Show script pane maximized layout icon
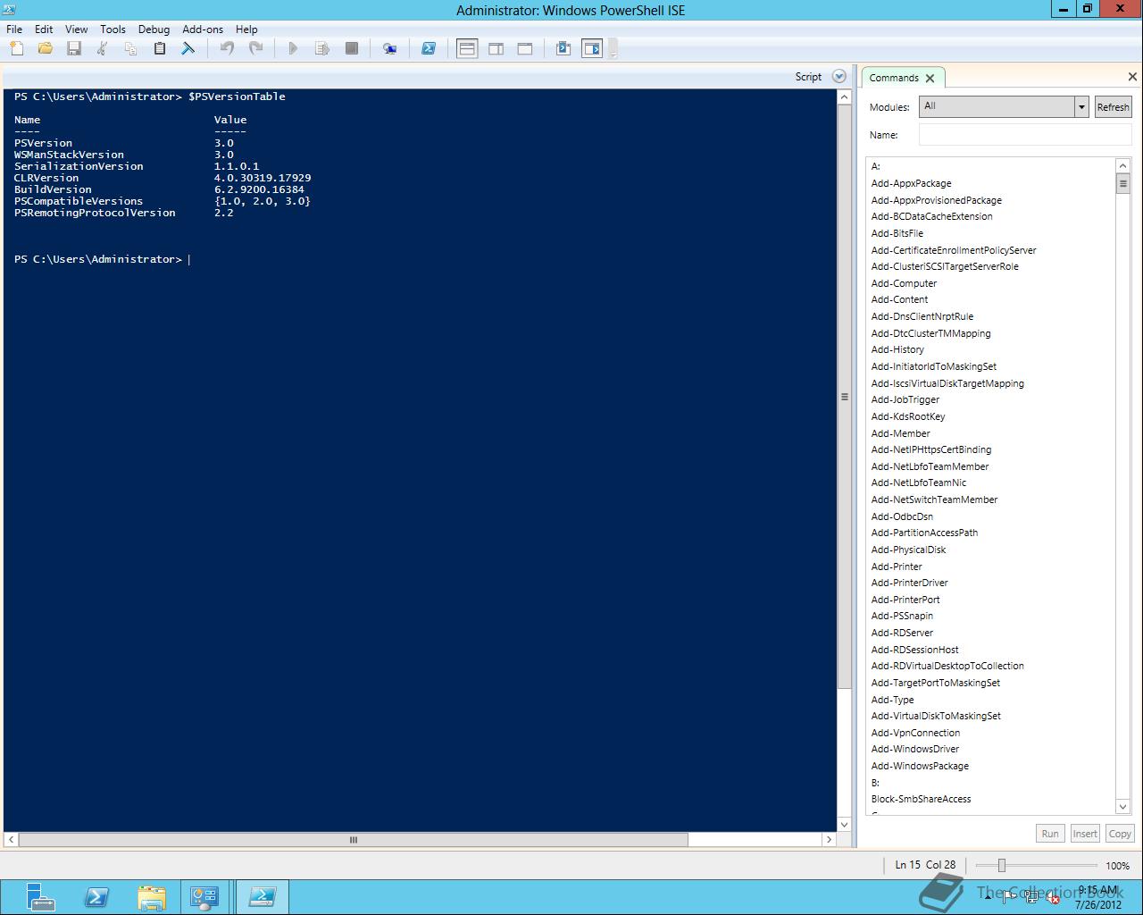The image size is (1143, 915). point(525,48)
